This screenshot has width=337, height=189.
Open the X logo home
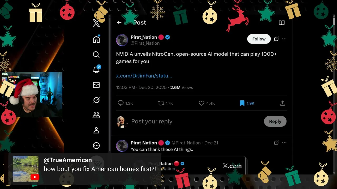click(x=96, y=23)
